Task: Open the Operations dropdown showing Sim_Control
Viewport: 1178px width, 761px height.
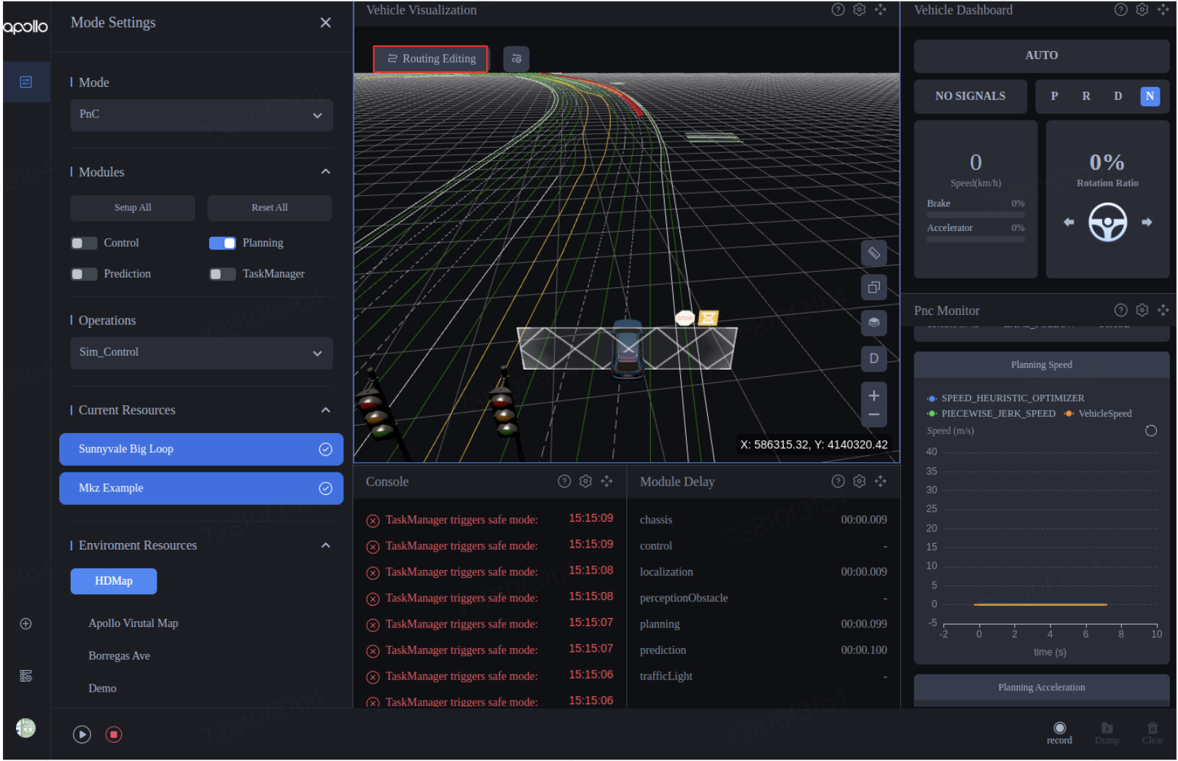Action: point(201,353)
